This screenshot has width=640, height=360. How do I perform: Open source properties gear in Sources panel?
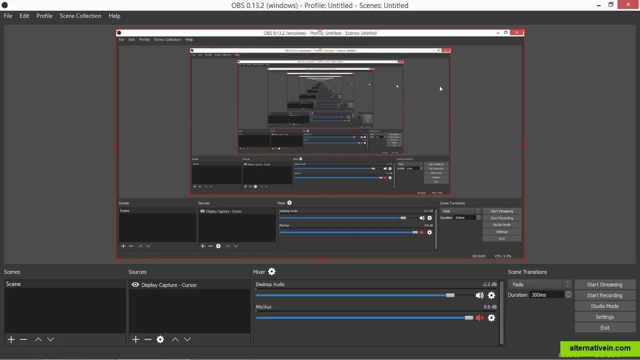point(160,339)
